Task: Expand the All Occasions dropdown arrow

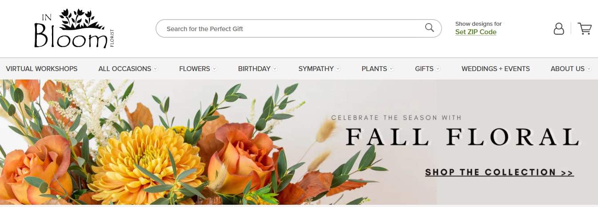Action: [155, 69]
